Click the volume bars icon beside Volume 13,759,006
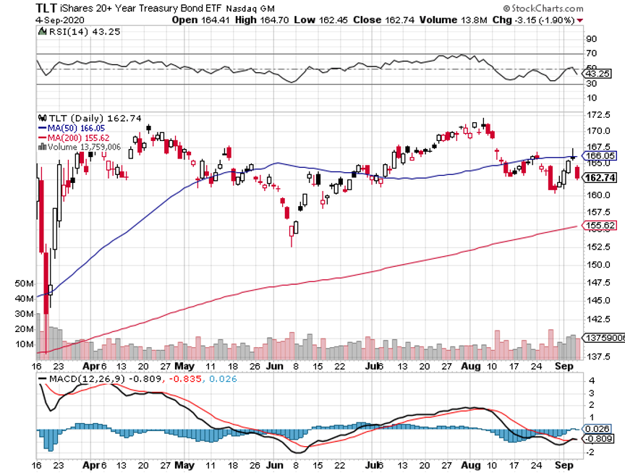 click(x=42, y=147)
